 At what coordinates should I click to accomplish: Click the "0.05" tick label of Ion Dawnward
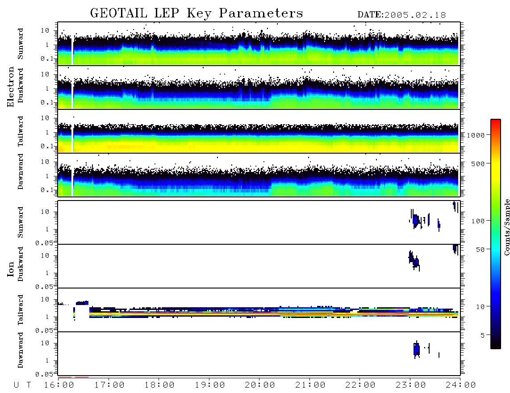tap(44, 374)
